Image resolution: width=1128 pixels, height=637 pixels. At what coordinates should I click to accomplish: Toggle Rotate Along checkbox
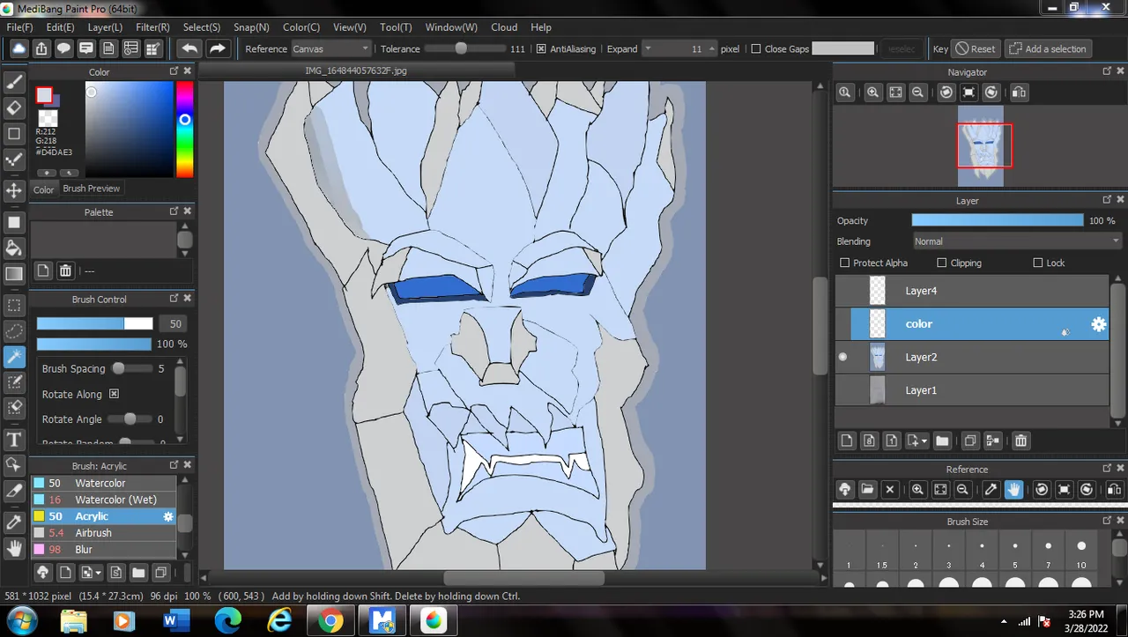[114, 394]
